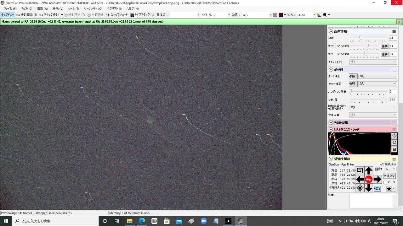Open the ライトフレーム frame type dropdown
Viewport: 403px width, 226px height.
[215, 15]
